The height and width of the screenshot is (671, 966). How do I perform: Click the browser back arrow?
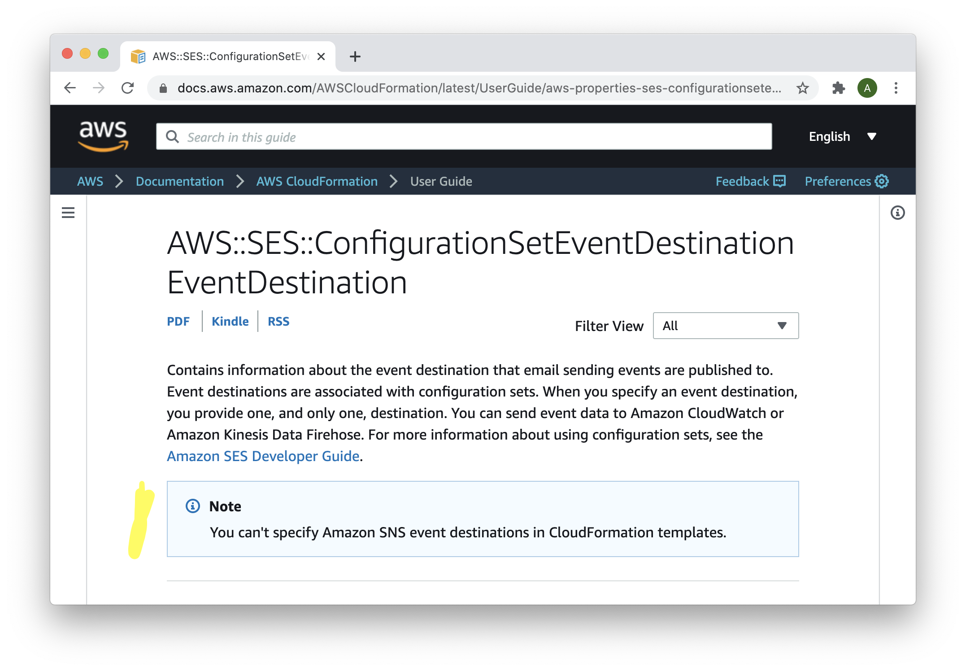[70, 88]
